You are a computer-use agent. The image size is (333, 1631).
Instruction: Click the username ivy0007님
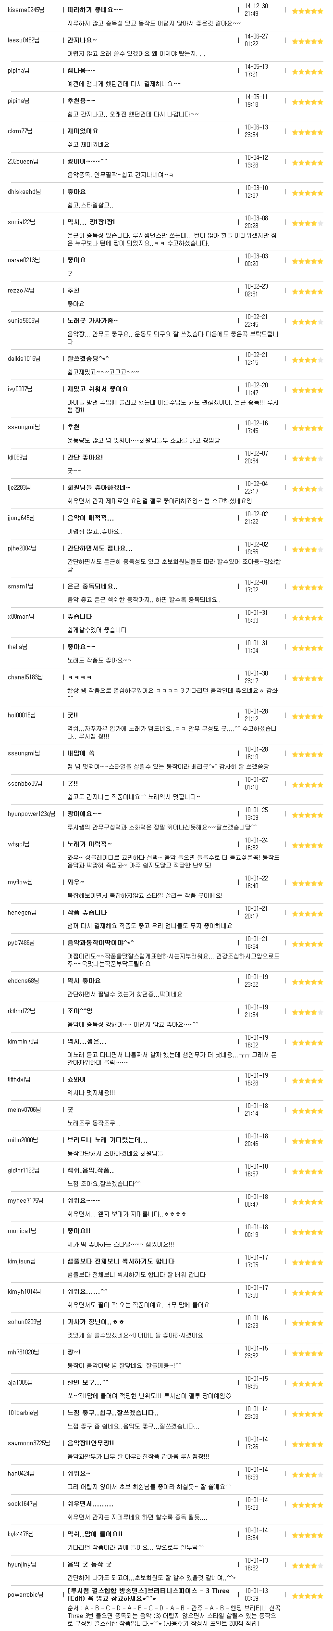point(20,389)
